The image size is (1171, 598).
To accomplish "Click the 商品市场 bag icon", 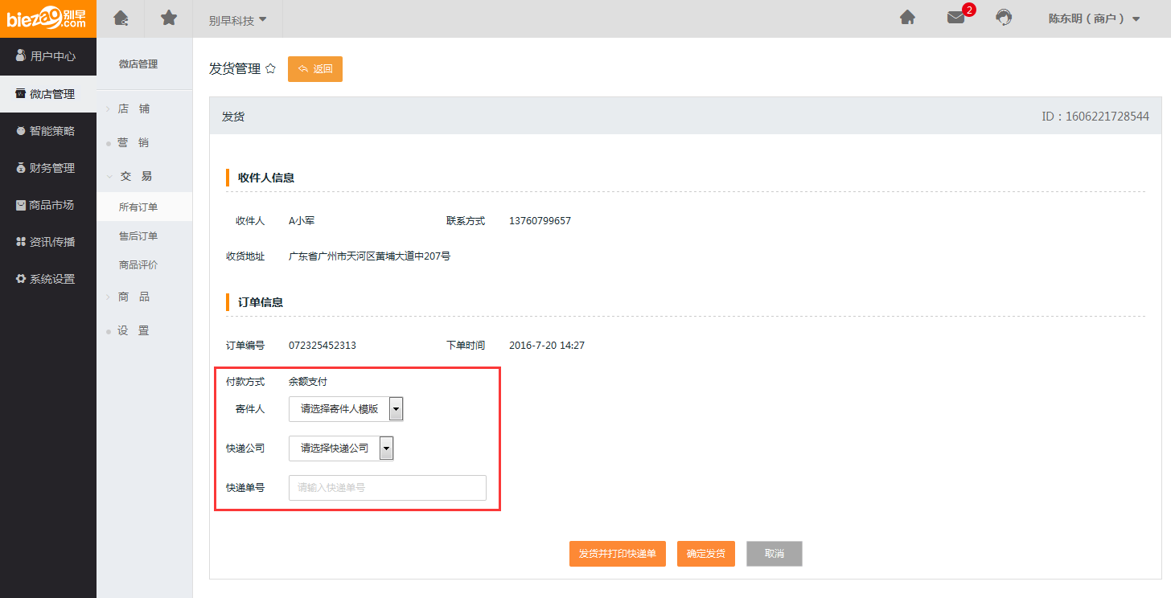I will click(x=21, y=205).
